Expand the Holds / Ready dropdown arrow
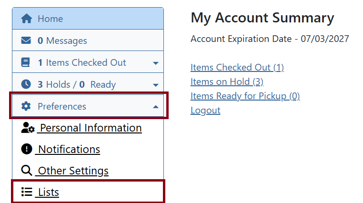The width and height of the screenshot is (363, 203). pyautogui.click(x=156, y=85)
